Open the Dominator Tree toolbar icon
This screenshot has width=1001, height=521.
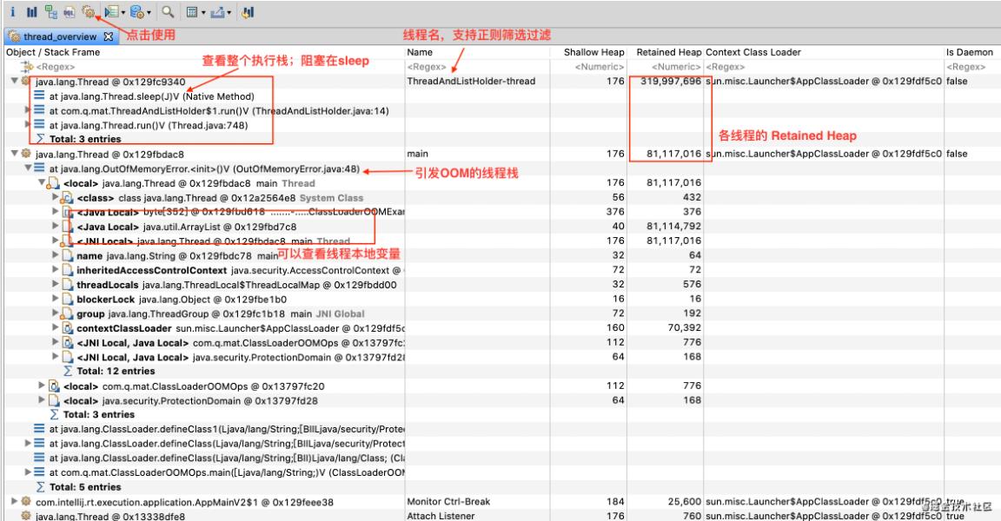pyautogui.click(x=50, y=12)
